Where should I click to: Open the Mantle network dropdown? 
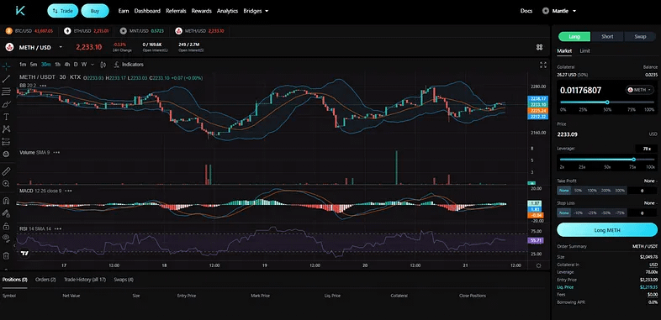point(559,11)
